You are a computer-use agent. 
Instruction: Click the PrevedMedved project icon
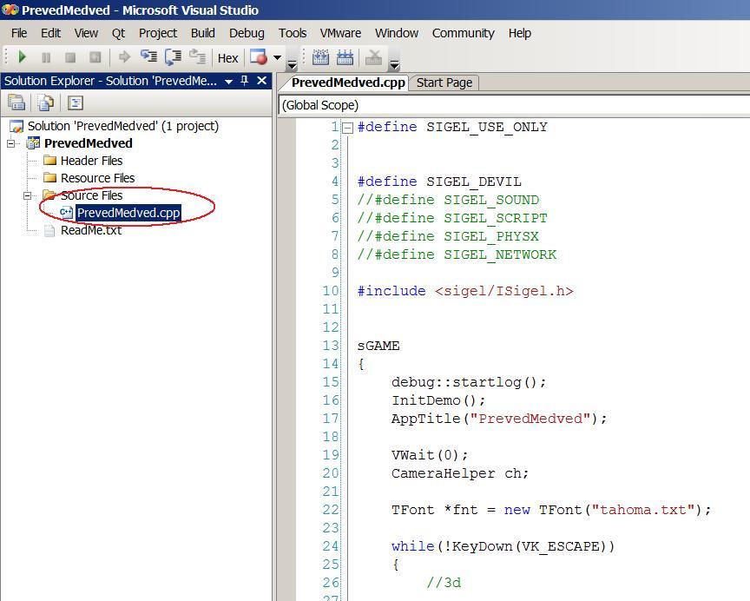(x=33, y=143)
